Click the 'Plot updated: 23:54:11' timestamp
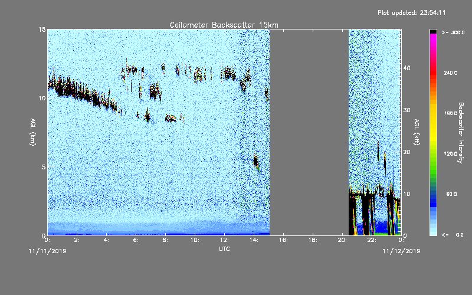 (411, 12)
